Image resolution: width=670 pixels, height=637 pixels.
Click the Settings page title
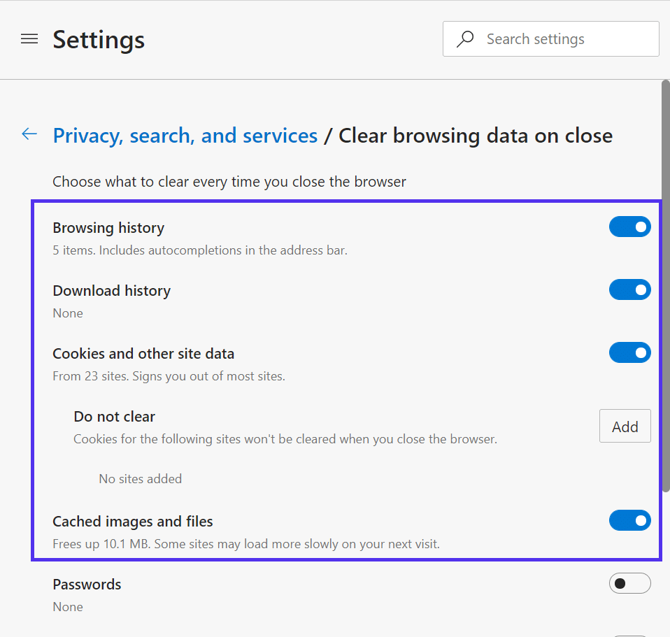point(98,40)
